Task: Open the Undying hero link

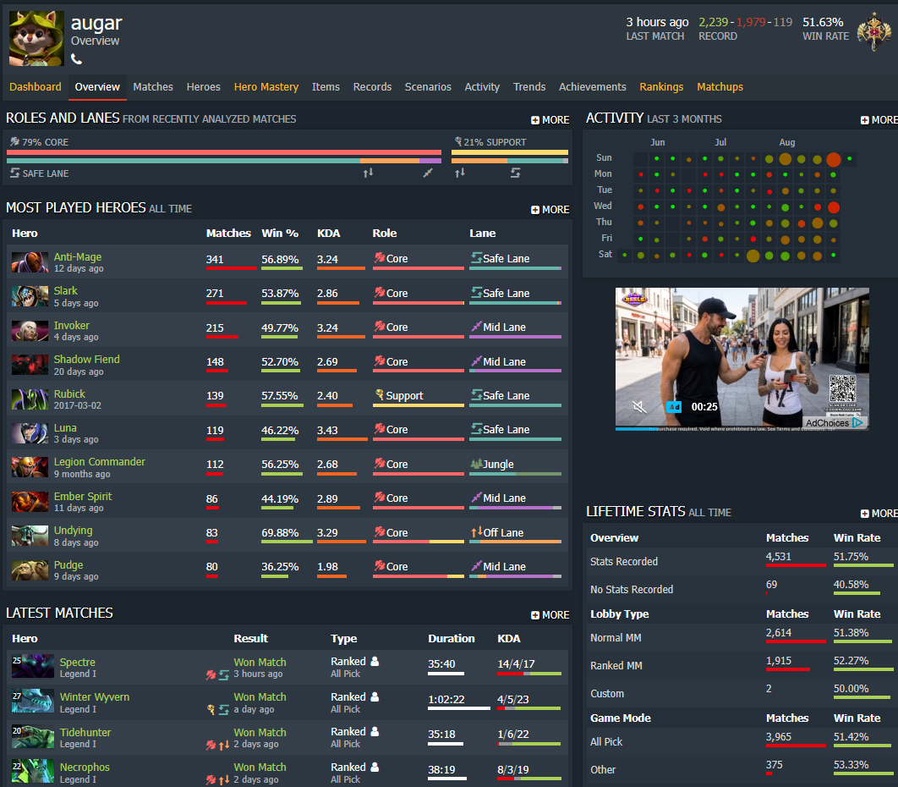Action: coord(73,531)
